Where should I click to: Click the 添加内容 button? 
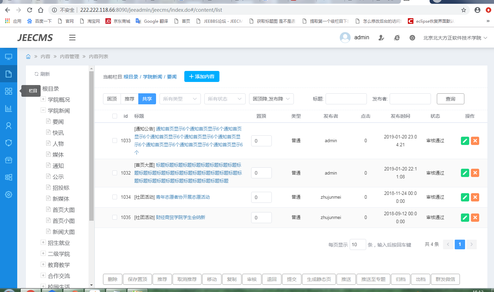(x=202, y=76)
